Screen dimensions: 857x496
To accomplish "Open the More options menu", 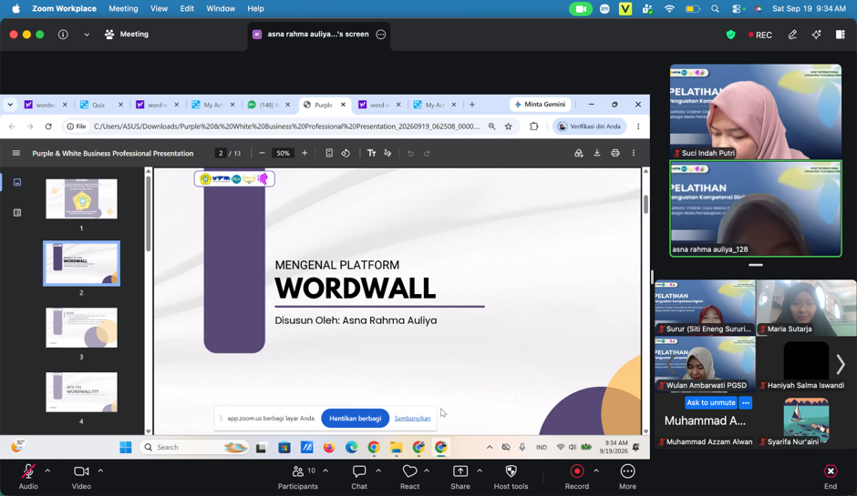I will [627, 477].
